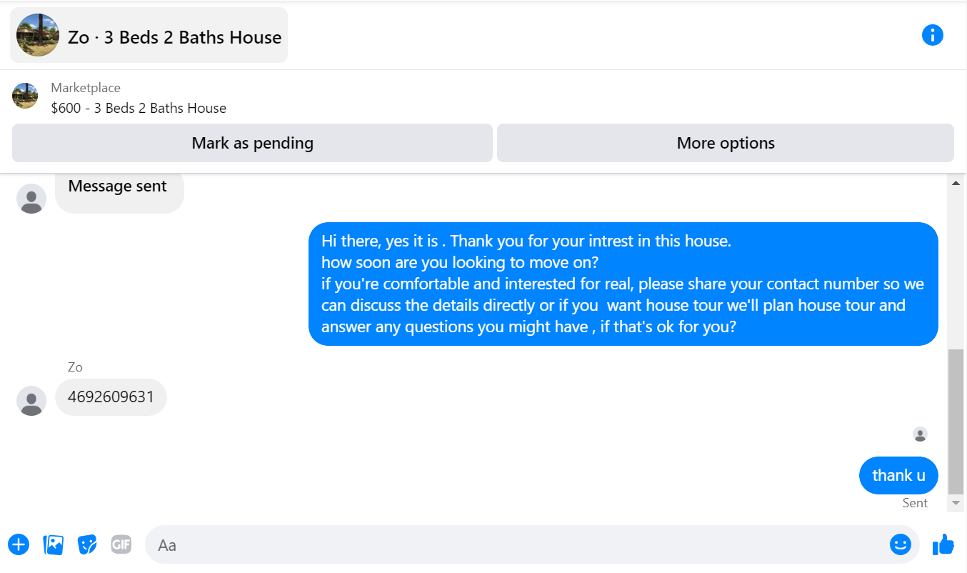Send a thumbs-up like

point(943,544)
